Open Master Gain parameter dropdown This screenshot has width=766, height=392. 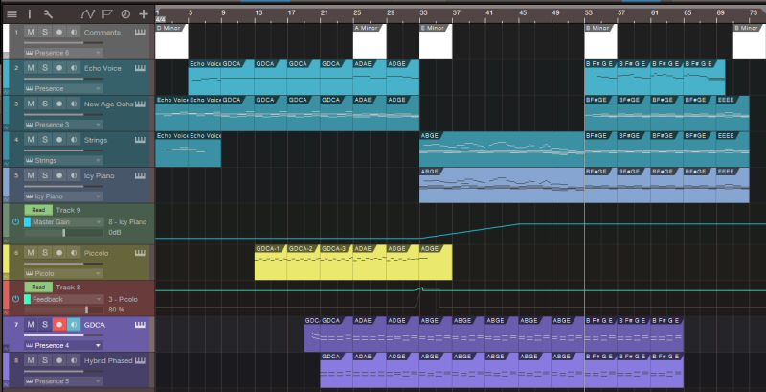[63, 222]
